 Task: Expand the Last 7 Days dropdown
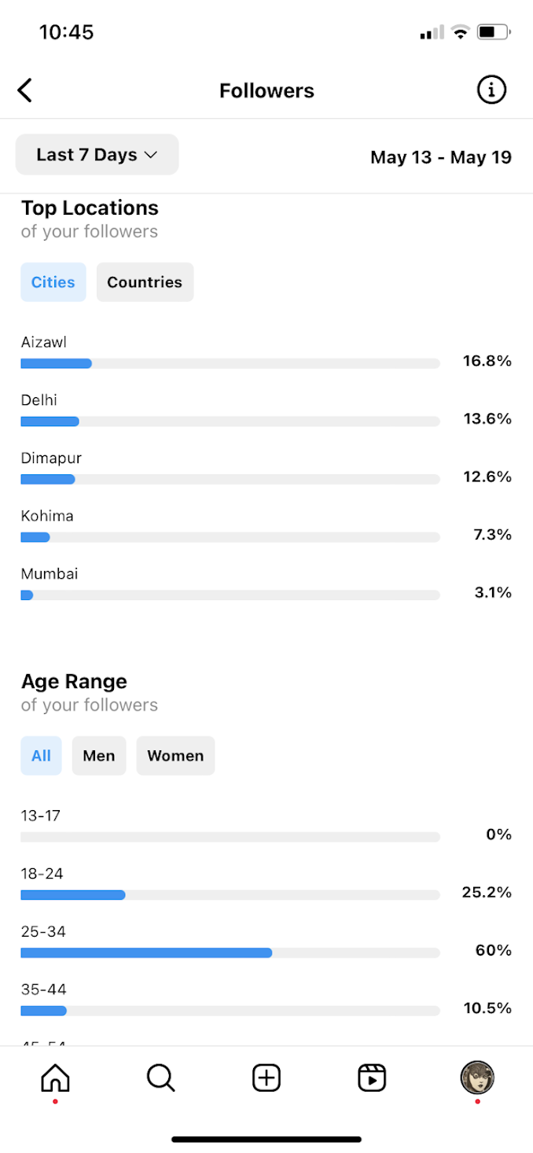pos(97,155)
